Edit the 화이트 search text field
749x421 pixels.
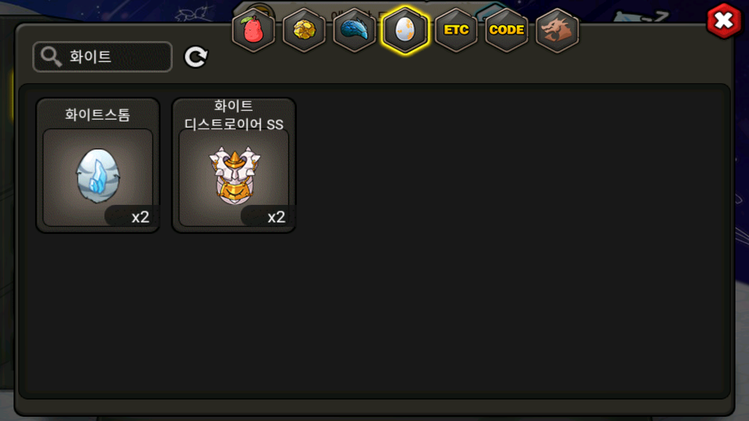[103, 57]
